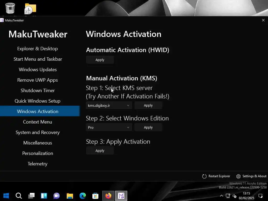Open Task View on the taskbar

pyautogui.click(x=31, y=196)
